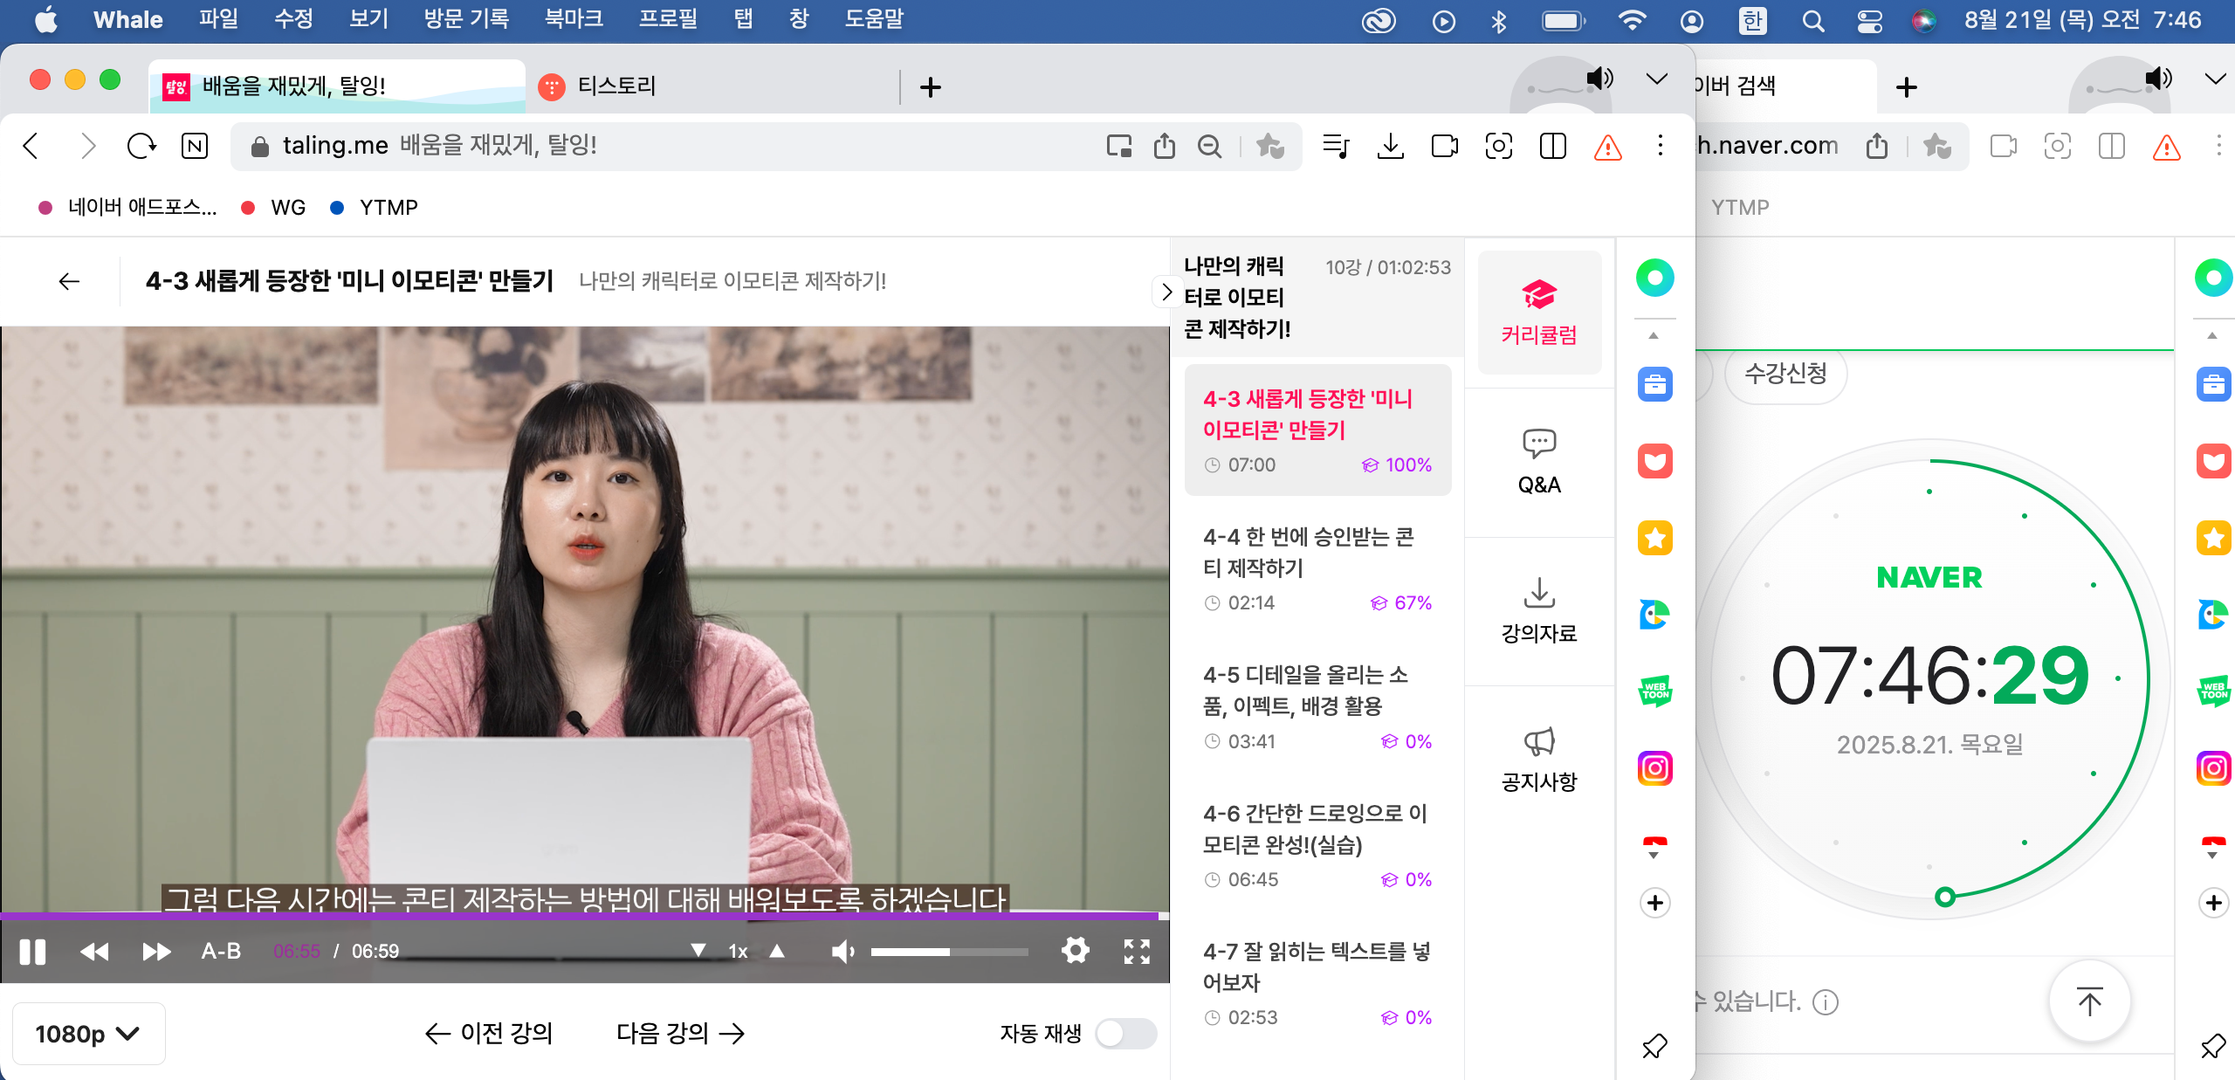Toggle A-B repeat in player
Viewport: 2235px width, 1080px height.
coord(221,952)
